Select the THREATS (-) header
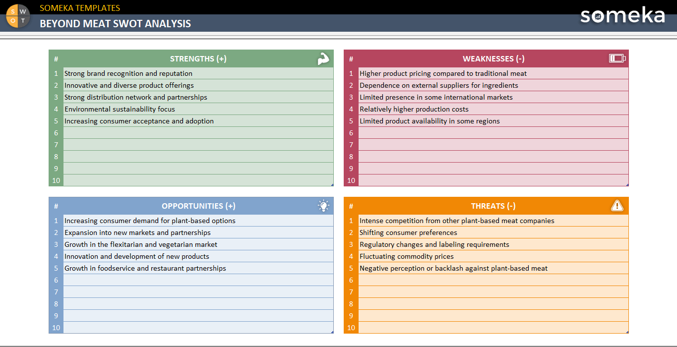This screenshot has width=677, height=347. (x=493, y=206)
